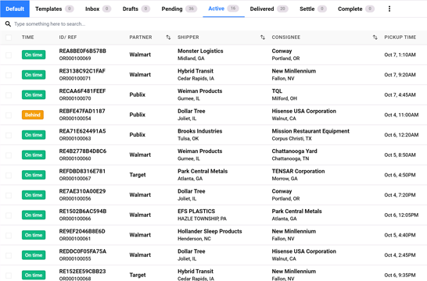427x281 pixels.
Task: Click reference OR000100054
Action: 75,119
